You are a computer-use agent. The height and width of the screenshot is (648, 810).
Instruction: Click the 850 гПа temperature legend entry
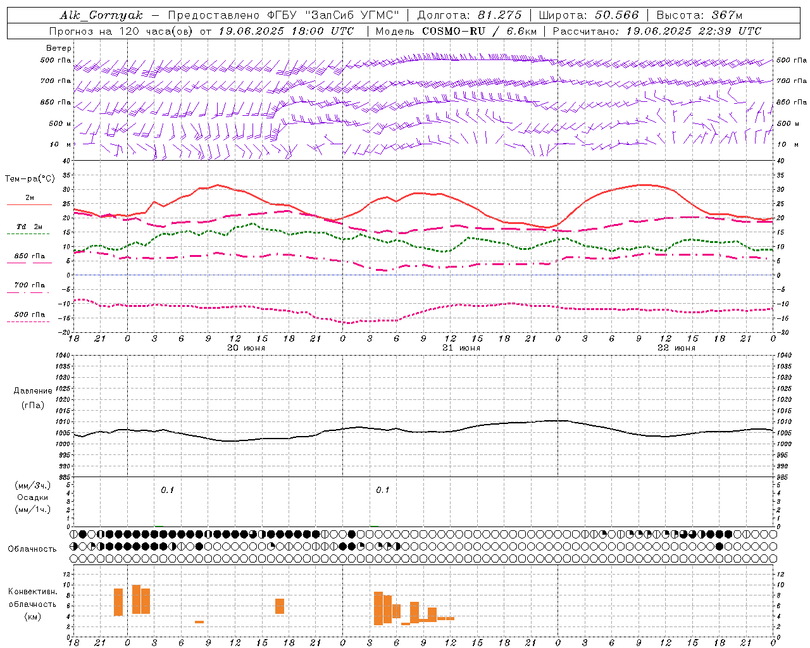click(x=30, y=256)
